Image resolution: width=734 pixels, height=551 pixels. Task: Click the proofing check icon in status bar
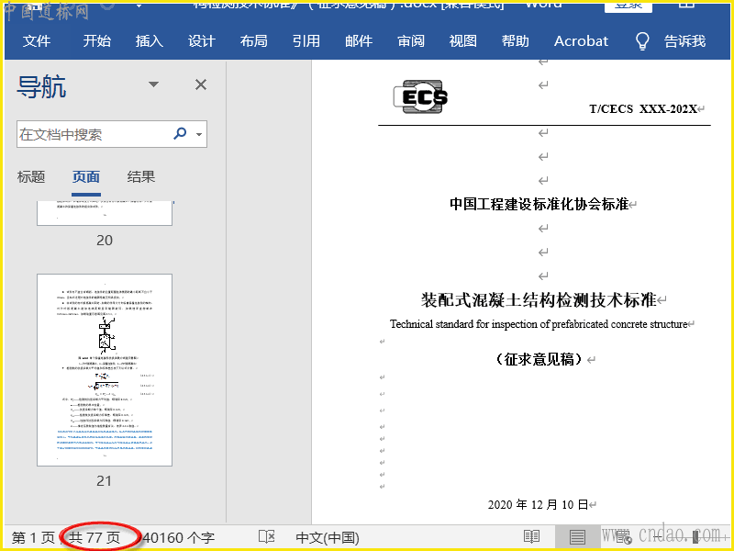266,537
